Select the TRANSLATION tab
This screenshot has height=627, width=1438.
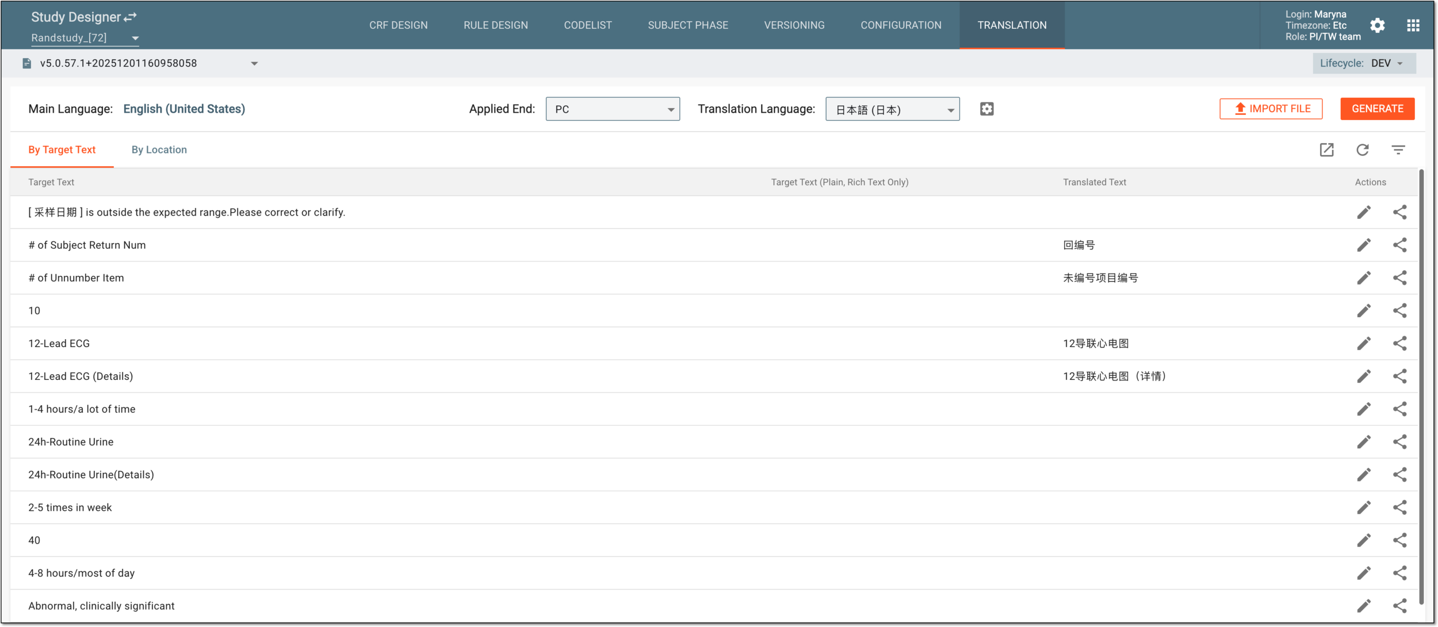(1012, 25)
